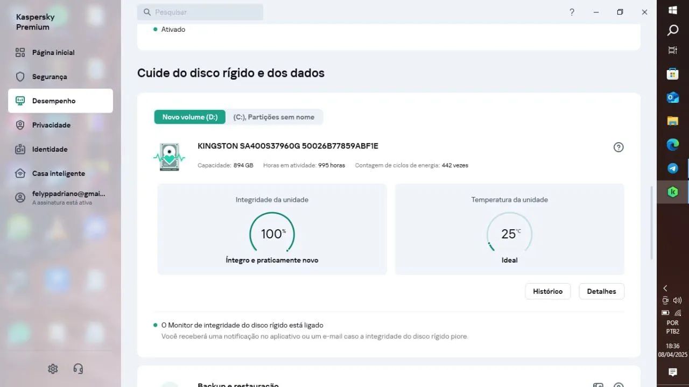
Task: Show hidden system tray icons
Action: [665, 288]
